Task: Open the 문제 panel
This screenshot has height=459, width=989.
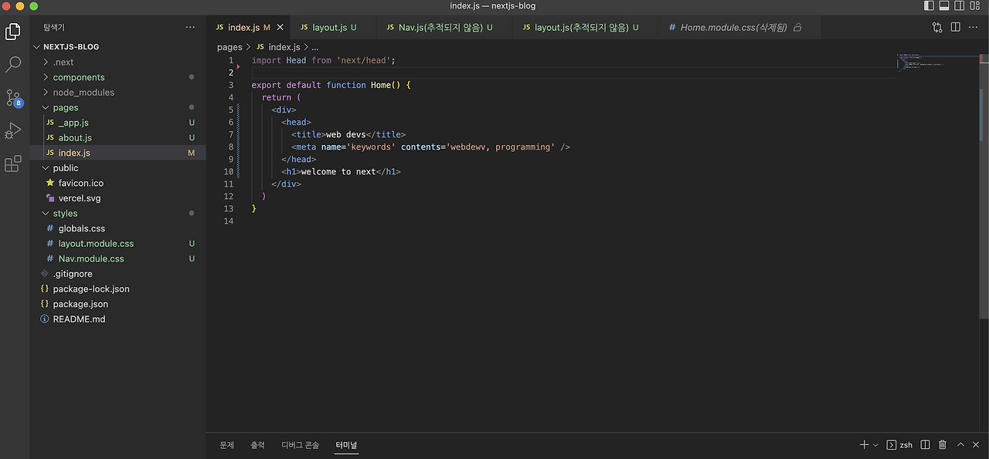Action: click(226, 444)
